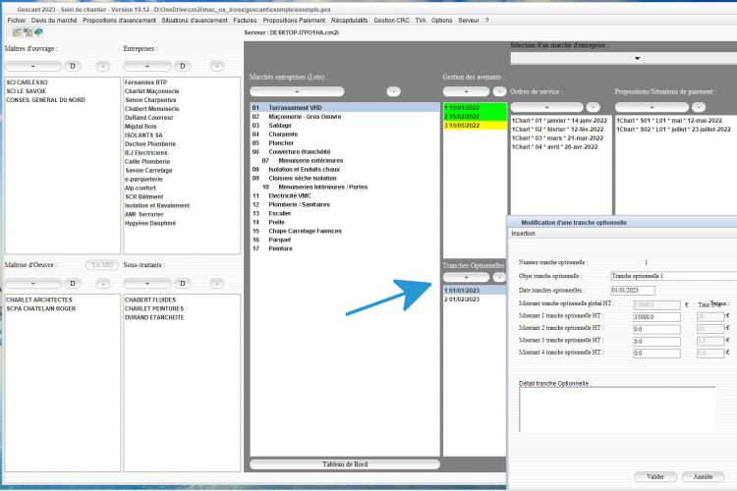This screenshot has height=491, width=737.
Task: Open the Devis du marché menu
Action: (54, 21)
